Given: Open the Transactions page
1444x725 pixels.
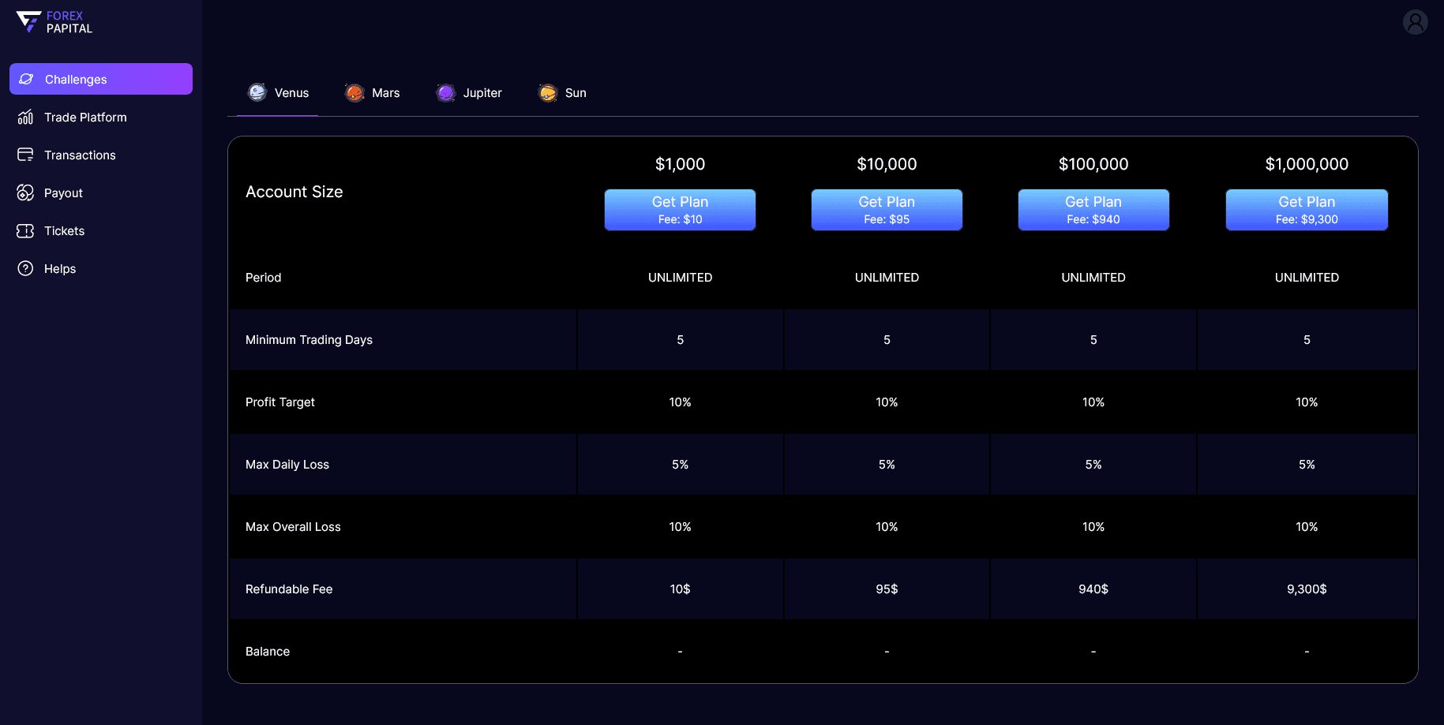Looking at the screenshot, I should [101, 155].
